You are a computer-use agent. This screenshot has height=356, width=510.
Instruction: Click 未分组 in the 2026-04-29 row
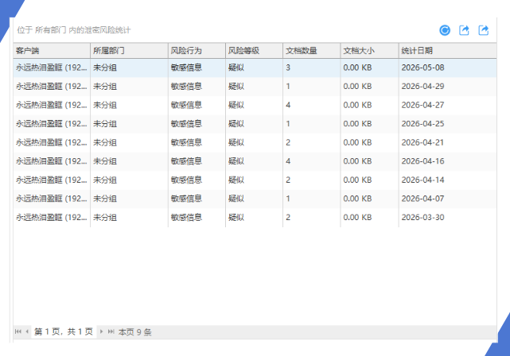(x=105, y=87)
